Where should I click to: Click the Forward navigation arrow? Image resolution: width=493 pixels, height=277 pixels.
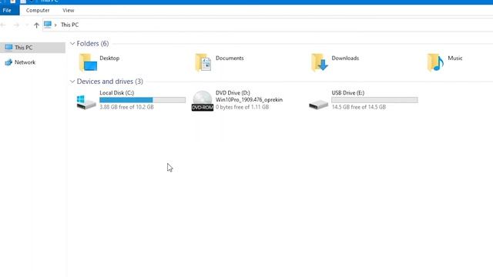pyautogui.click(x=16, y=25)
